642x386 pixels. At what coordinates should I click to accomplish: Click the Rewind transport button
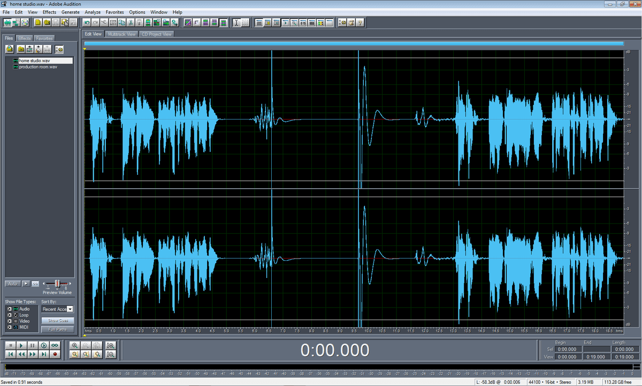point(21,354)
